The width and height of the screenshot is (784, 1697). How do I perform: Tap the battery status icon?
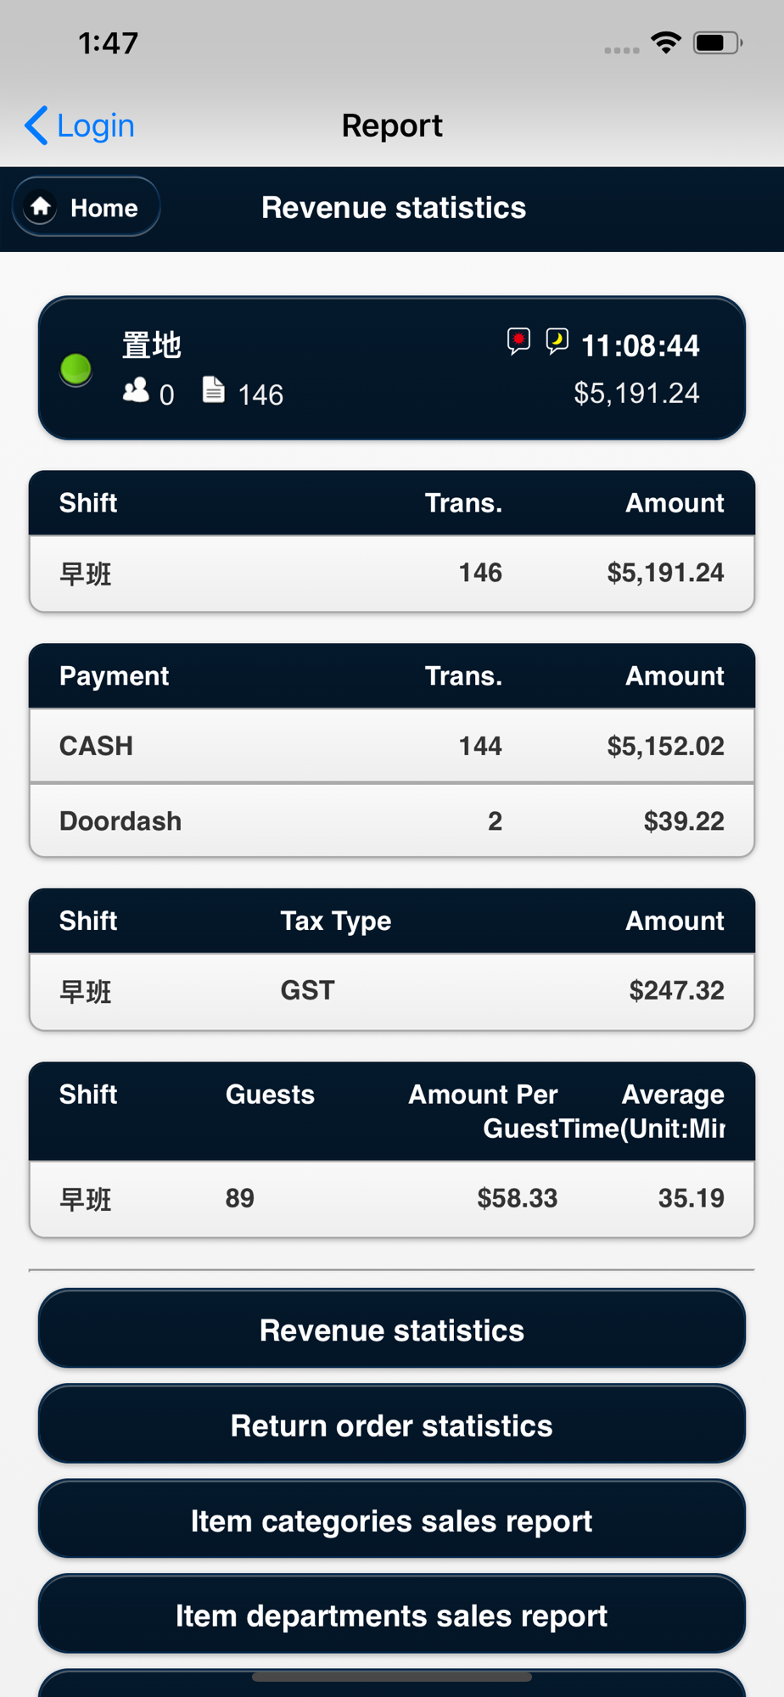pyautogui.click(x=718, y=42)
